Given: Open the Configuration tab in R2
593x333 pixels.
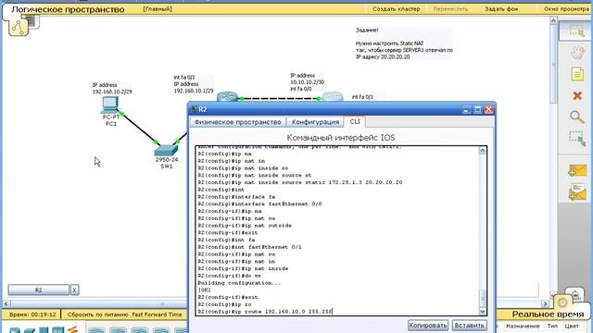Looking at the screenshot, I should click(x=315, y=122).
